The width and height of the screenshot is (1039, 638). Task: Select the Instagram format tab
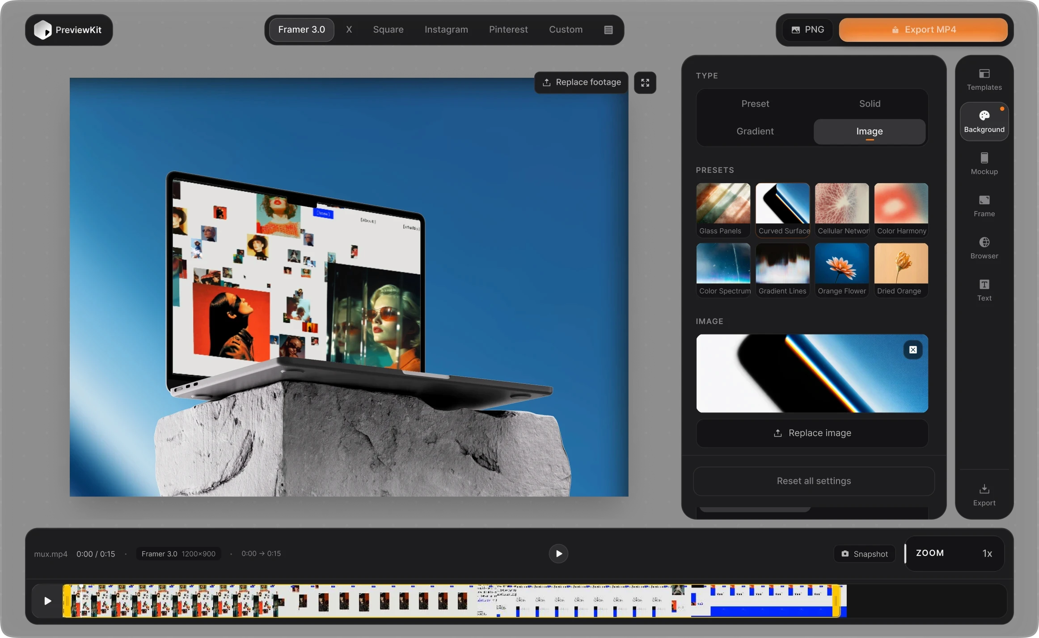[446, 30]
